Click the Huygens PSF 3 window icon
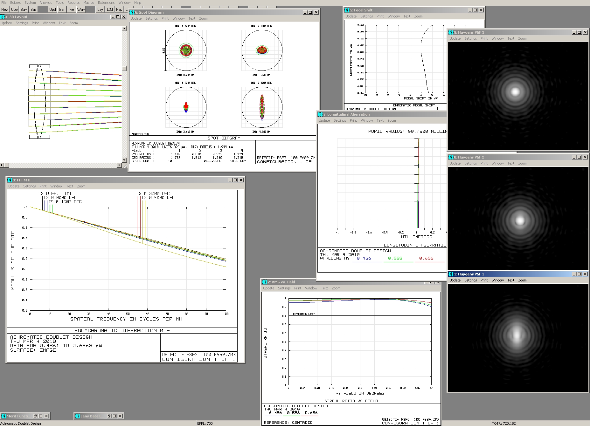 tap(451, 32)
